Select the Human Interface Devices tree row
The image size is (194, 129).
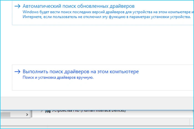[89, 111]
